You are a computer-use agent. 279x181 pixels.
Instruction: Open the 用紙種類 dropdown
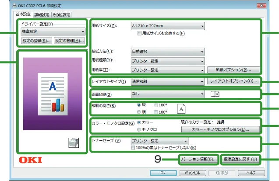tap(168, 61)
